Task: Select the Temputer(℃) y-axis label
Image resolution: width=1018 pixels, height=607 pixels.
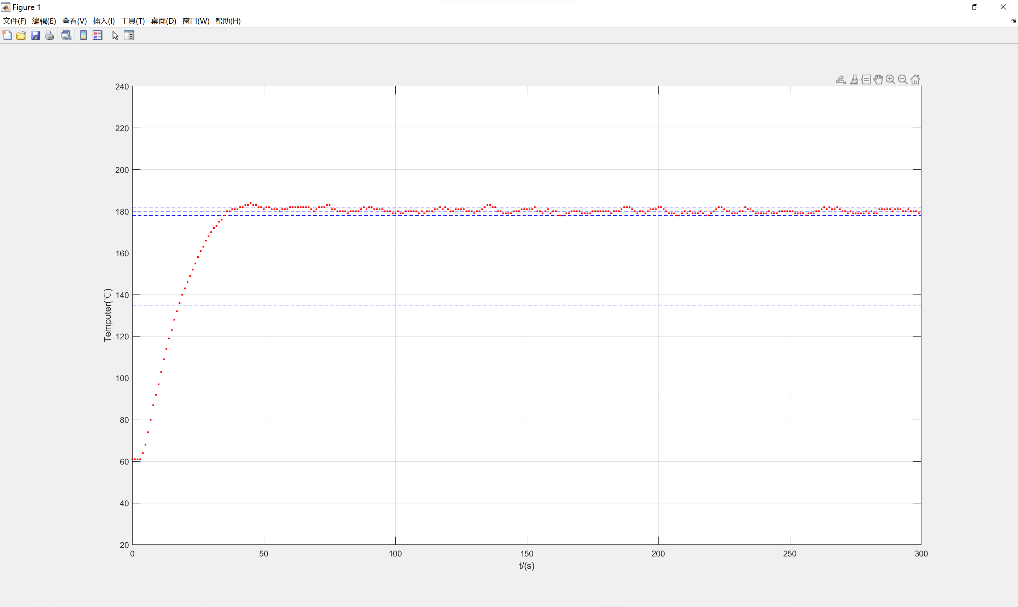Action: tap(107, 315)
